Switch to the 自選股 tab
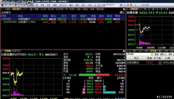The width and height of the screenshot is (174, 99). pyautogui.click(x=8, y=9)
